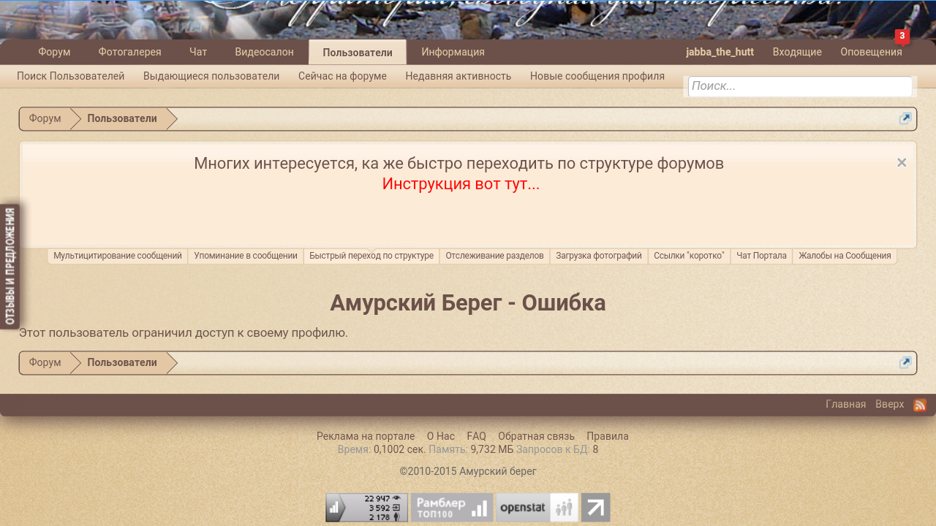
Task: Open the quick navigation icon in top breadcrumb
Action: click(x=905, y=119)
